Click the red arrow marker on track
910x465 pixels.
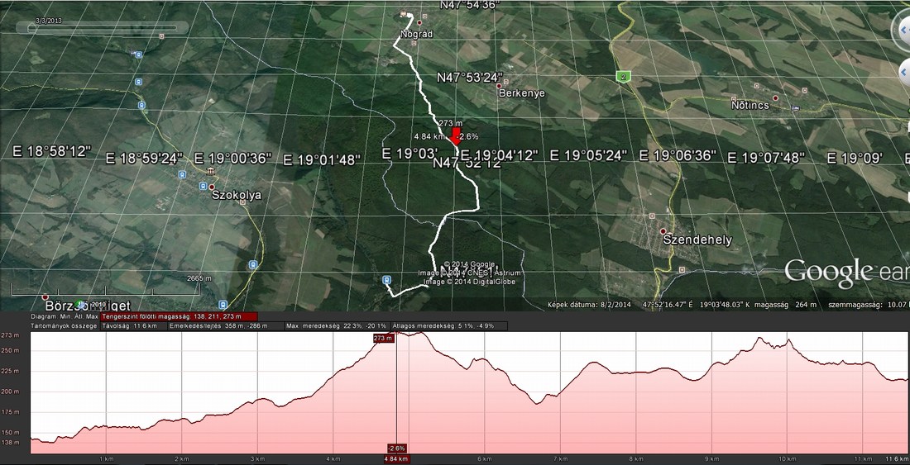coord(455,137)
